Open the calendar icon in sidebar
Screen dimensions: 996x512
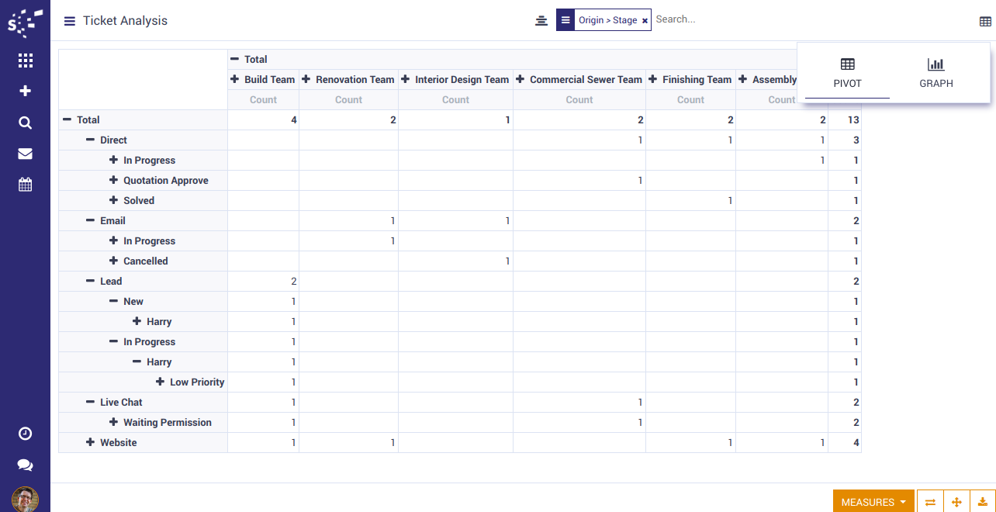25,185
